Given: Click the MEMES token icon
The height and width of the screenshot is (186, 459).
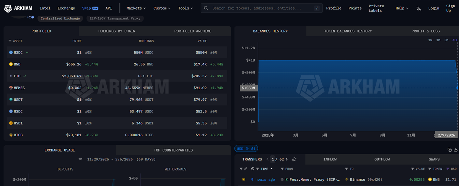Looking at the screenshot, I should click(x=11, y=88).
